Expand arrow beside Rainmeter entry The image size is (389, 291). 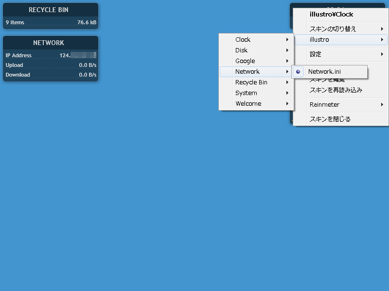point(382,104)
